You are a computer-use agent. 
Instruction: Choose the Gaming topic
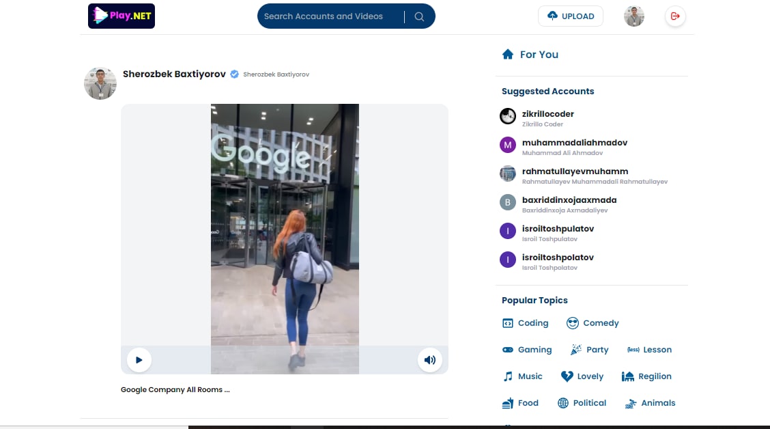(x=527, y=350)
